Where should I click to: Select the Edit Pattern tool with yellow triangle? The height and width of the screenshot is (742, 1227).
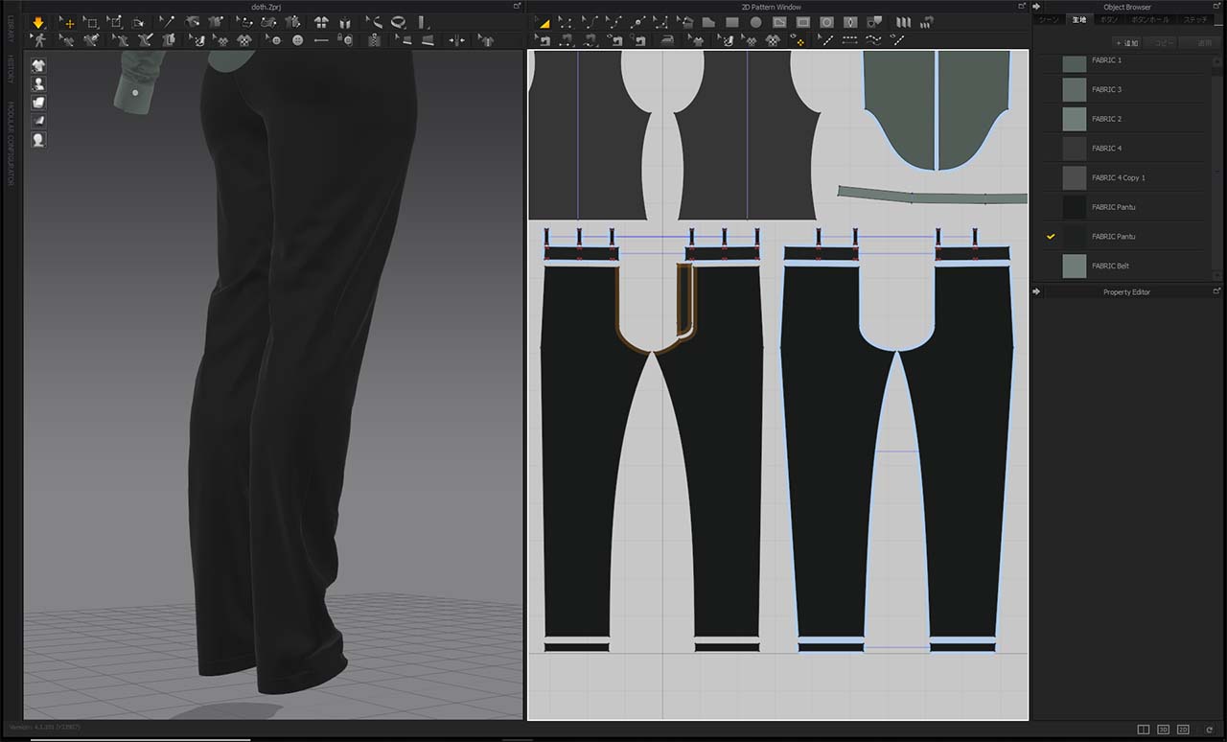(544, 22)
